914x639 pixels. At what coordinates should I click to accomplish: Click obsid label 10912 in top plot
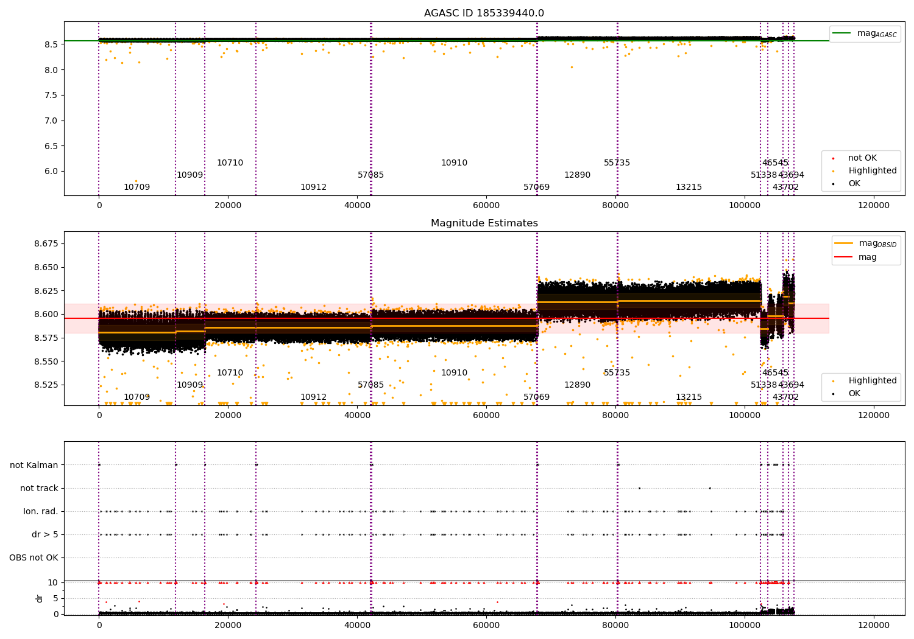click(313, 187)
